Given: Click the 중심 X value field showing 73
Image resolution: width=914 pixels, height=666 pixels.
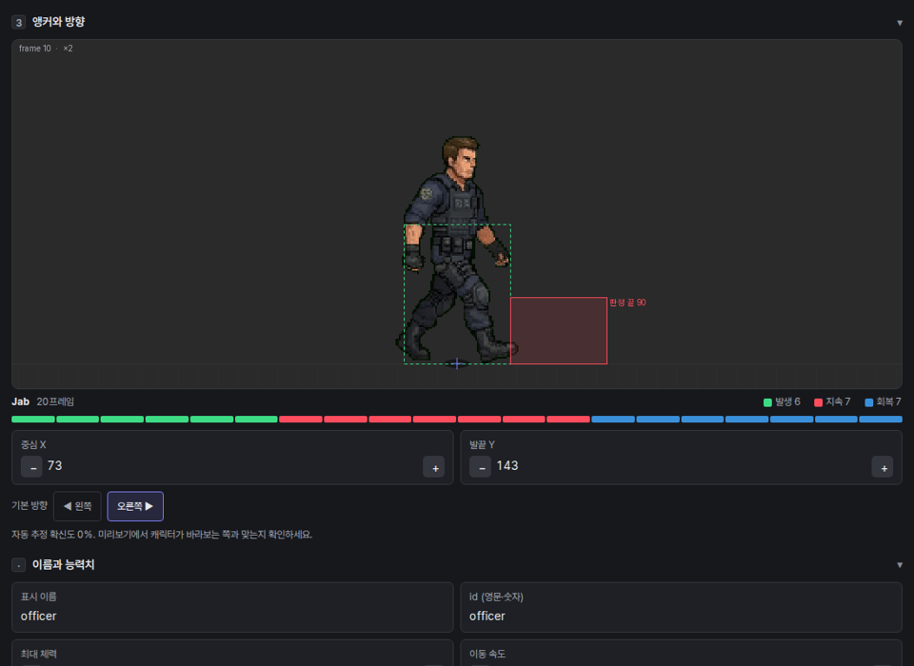Looking at the screenshot, I should [232, 466].
